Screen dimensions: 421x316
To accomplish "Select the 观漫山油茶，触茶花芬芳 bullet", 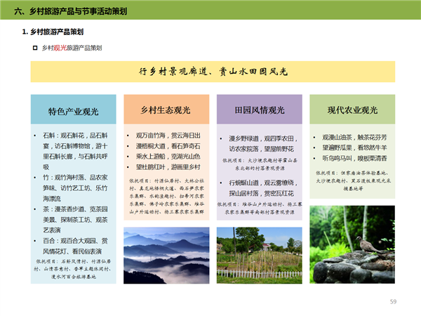I will pyautogui.click(x=354, y=138).
